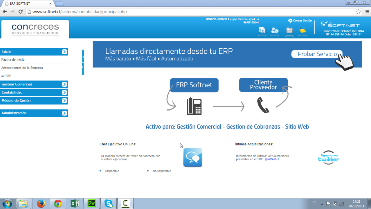Go back with the browser back arrow
Viewport: 371px width, 209px height.
pos(5,12)
